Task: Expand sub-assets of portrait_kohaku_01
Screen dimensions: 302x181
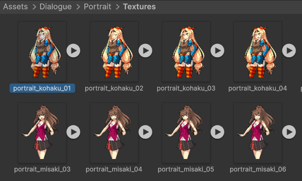Action: pos(73,51)
